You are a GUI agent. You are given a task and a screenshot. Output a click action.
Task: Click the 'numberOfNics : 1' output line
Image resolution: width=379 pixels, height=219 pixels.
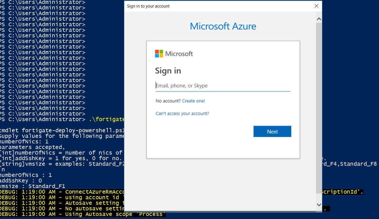(26, 175)
